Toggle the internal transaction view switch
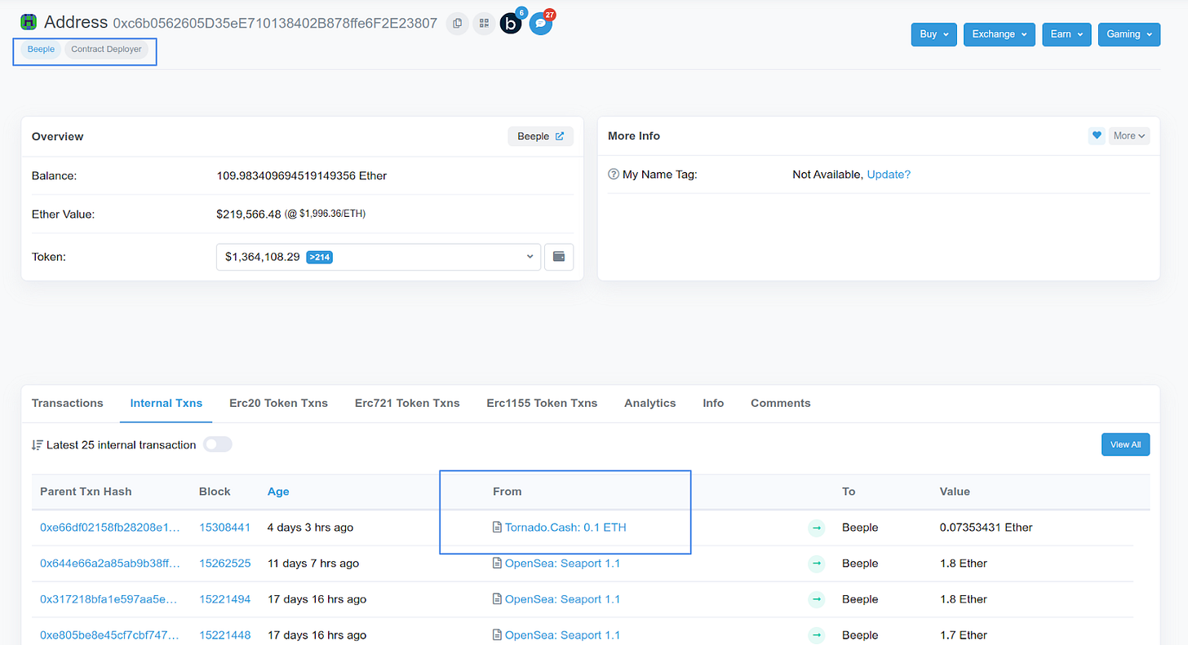 coord(218,444)
